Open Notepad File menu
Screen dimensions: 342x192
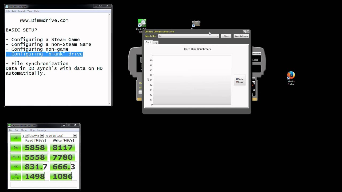coord(8,11)
